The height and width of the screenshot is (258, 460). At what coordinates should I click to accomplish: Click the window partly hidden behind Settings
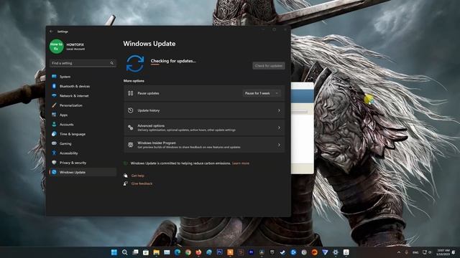(302, 128)
